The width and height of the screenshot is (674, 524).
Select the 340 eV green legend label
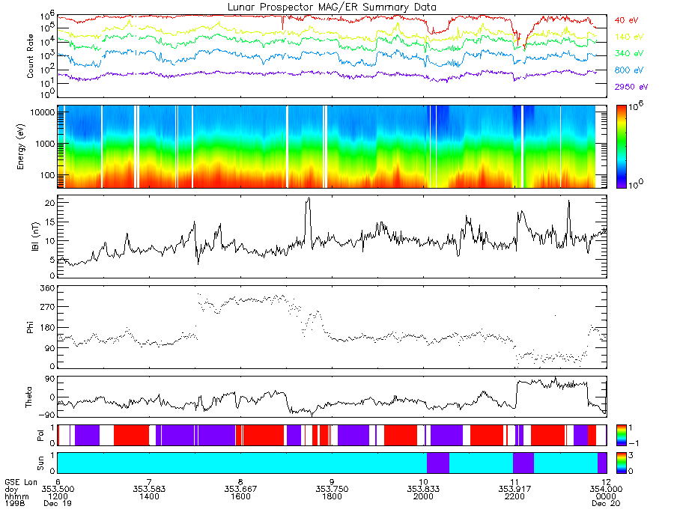629,53
